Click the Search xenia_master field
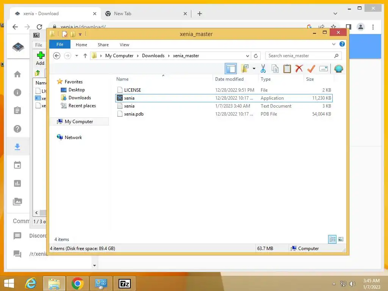The image size is (388, 291). pos(304,56)
